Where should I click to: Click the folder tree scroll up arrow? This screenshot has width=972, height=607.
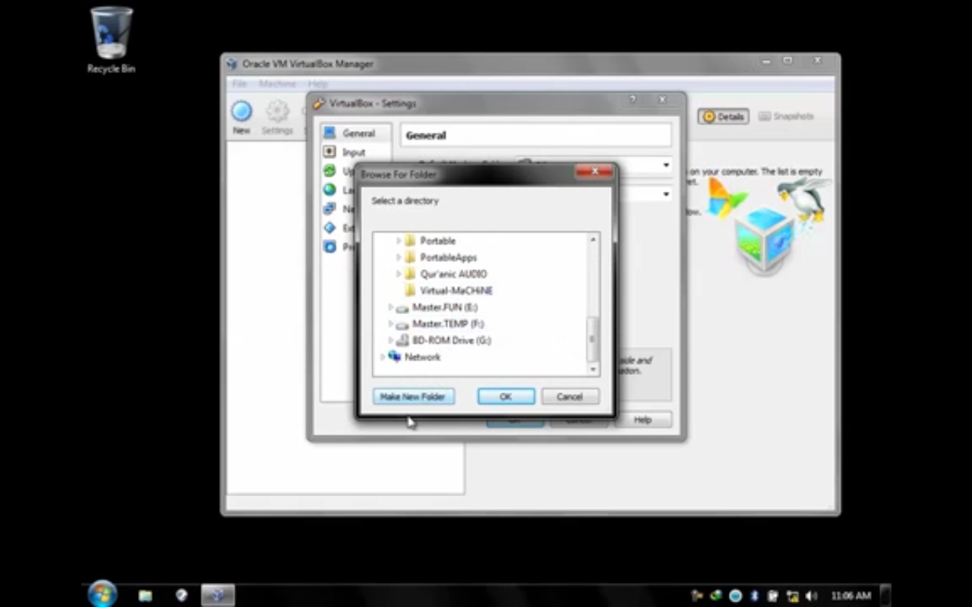[x=593, y=240]
